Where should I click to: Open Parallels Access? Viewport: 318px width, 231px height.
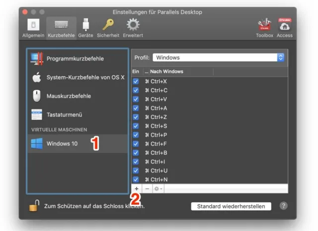(x=285, y=28)
